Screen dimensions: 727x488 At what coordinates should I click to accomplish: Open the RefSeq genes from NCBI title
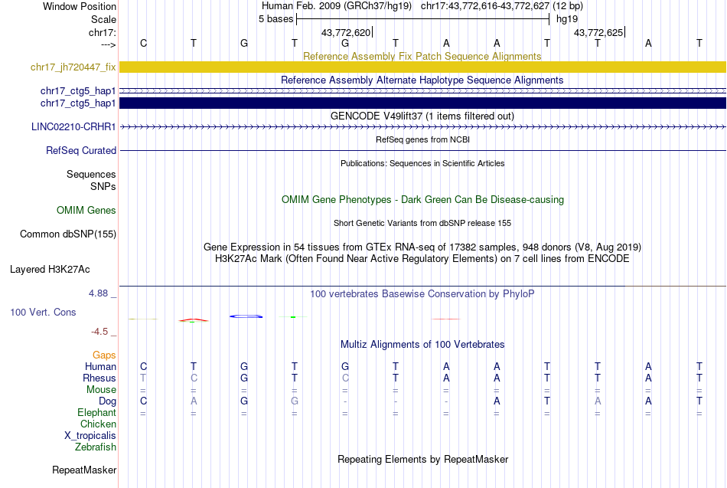pos(422,139)
